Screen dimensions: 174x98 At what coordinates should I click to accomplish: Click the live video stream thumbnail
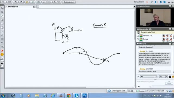tap(155, 17)
